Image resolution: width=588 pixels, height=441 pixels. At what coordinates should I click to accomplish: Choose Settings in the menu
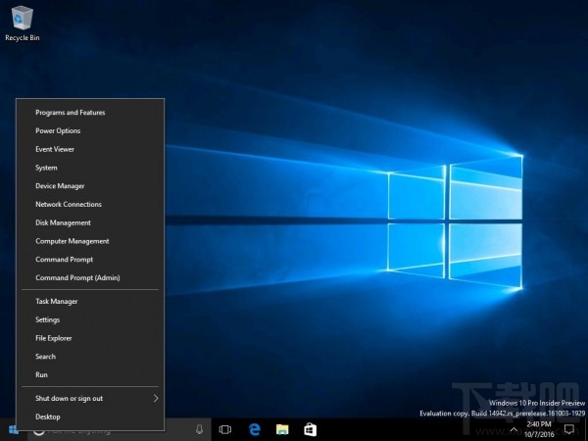(90, 319)
